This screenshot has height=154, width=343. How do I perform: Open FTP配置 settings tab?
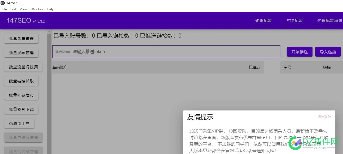(x=295, y=21)
